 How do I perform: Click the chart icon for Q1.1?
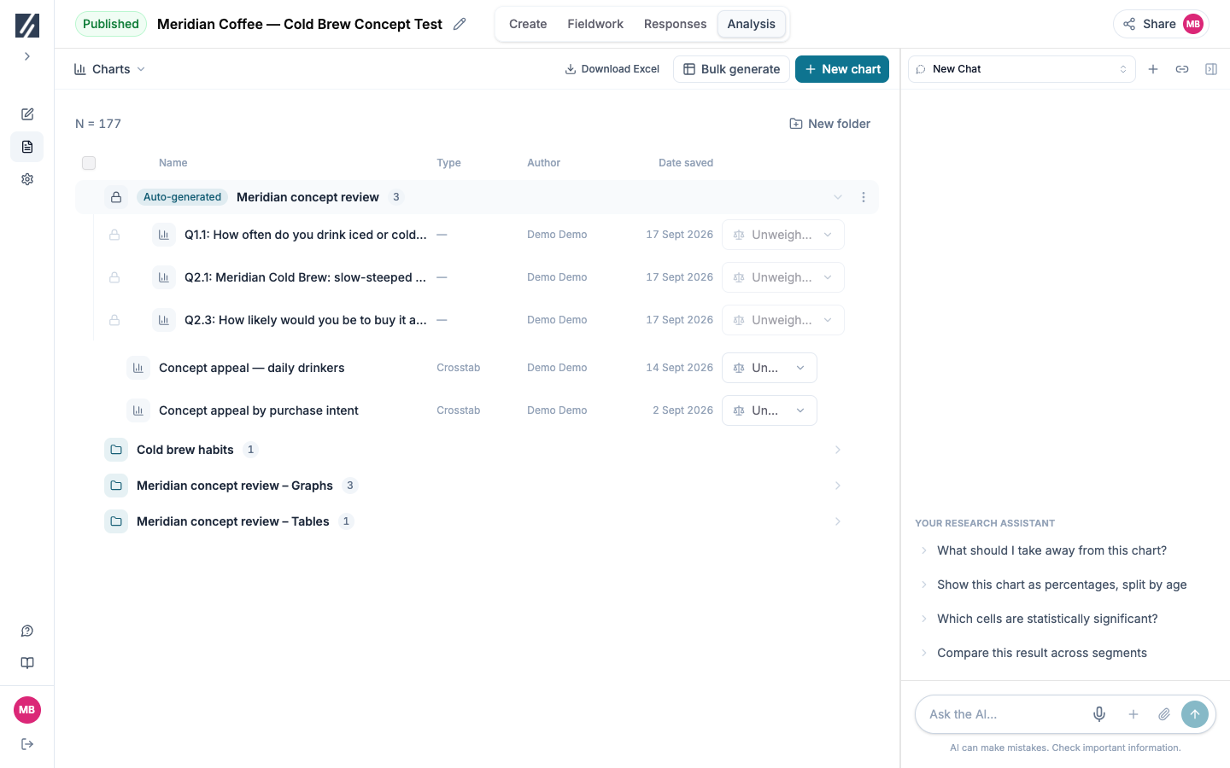(164, 235)
